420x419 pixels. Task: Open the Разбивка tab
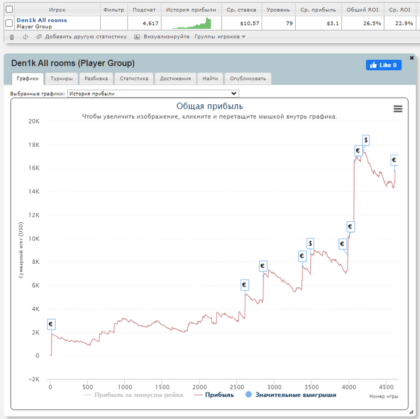coord(96,79)
